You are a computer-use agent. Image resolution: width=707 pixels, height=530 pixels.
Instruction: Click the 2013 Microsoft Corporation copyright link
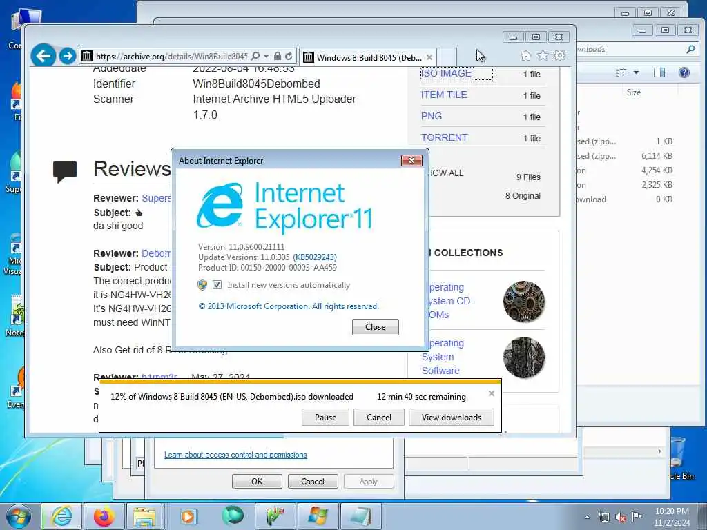[x=289, y=306]
